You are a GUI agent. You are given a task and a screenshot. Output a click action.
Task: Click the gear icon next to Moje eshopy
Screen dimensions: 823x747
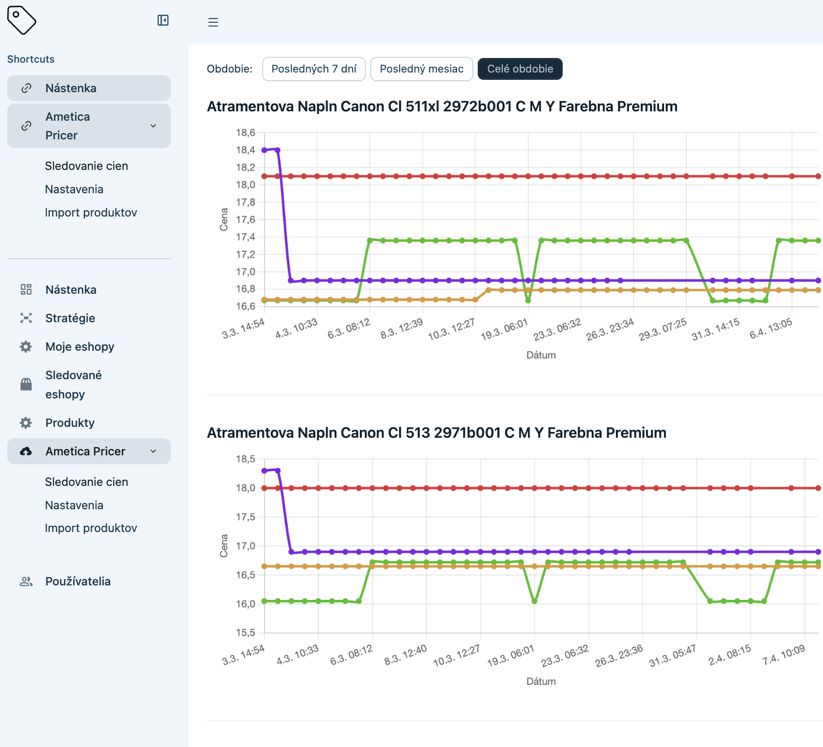26,347
